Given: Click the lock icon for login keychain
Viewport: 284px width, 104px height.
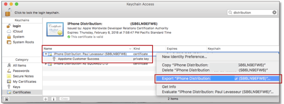Looking at the screenshot, I should [9, 12].
